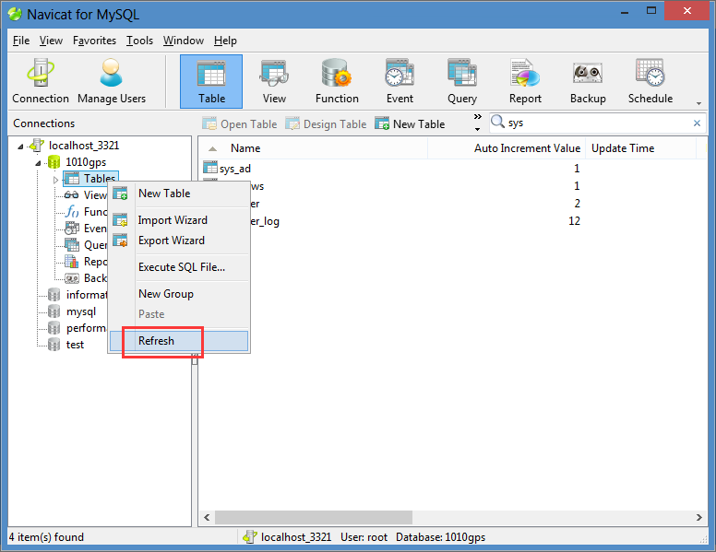Choose Execute SQL File from context menu

[179, 267]
